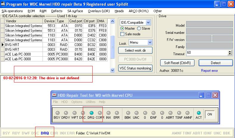The width and height of the screenshot is (235, 138).
Task: Click the Cmd port column header
Action: (x=76, y=21)
